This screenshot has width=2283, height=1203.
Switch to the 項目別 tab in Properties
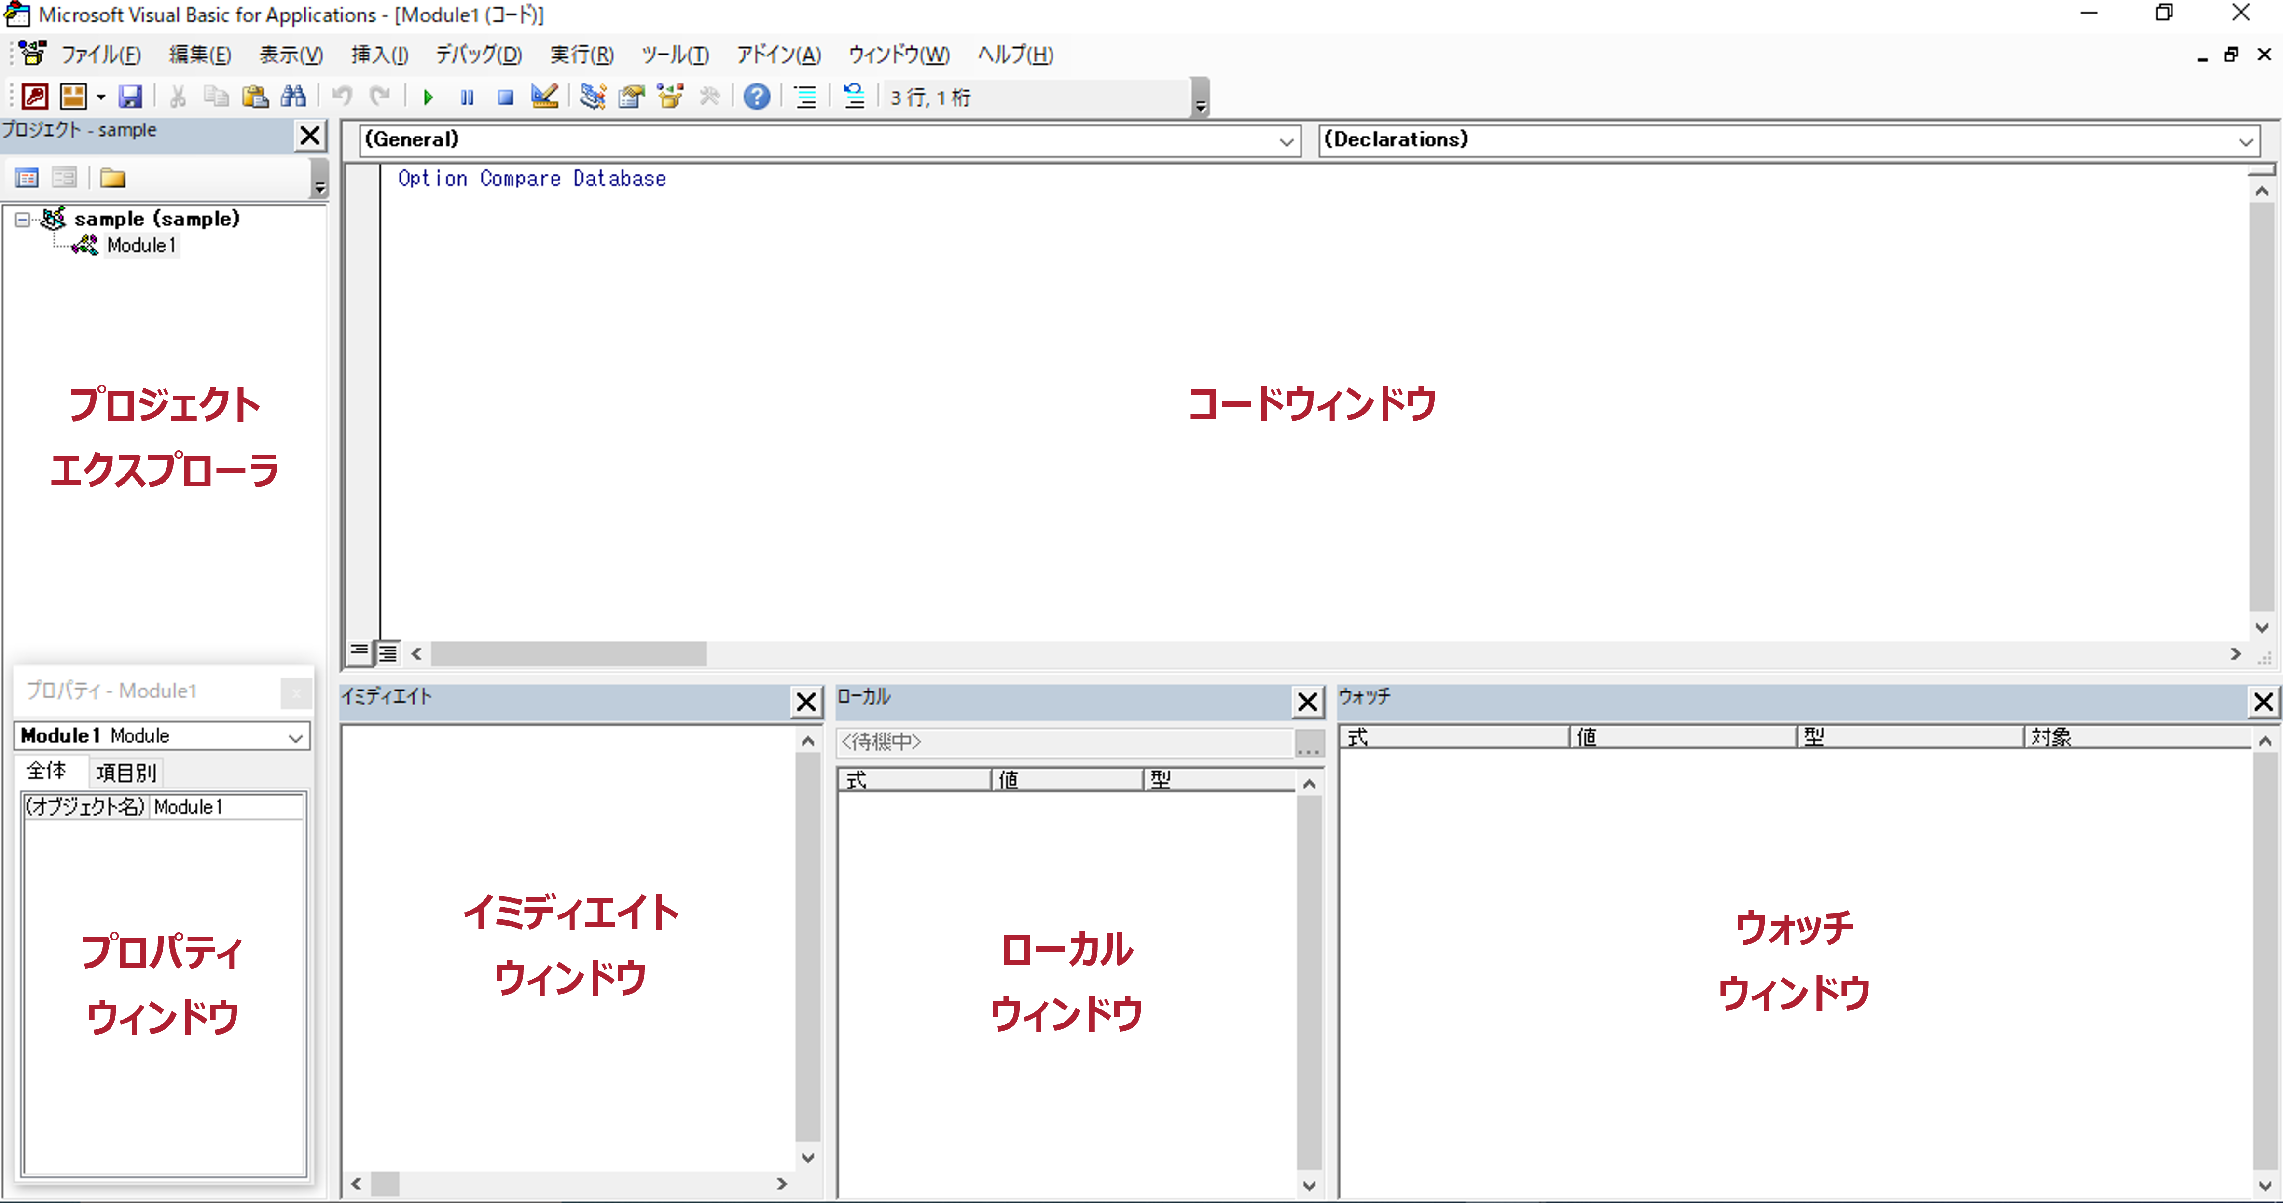pos(126,772)
